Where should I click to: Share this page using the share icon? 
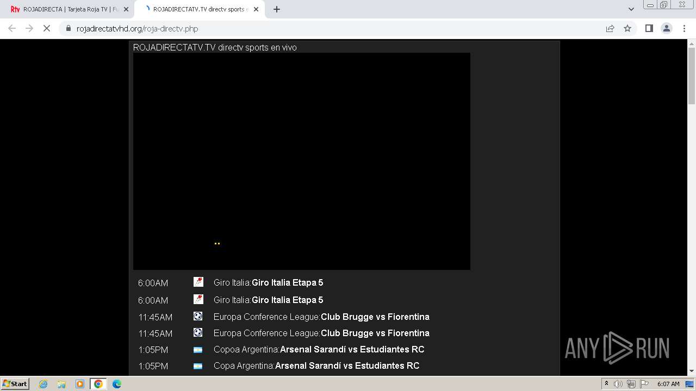pyautogui.click(x=610, y=28)
